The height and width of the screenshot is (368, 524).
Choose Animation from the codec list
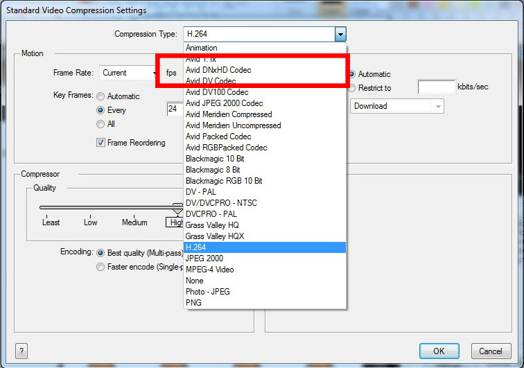(x=265, y=48)
